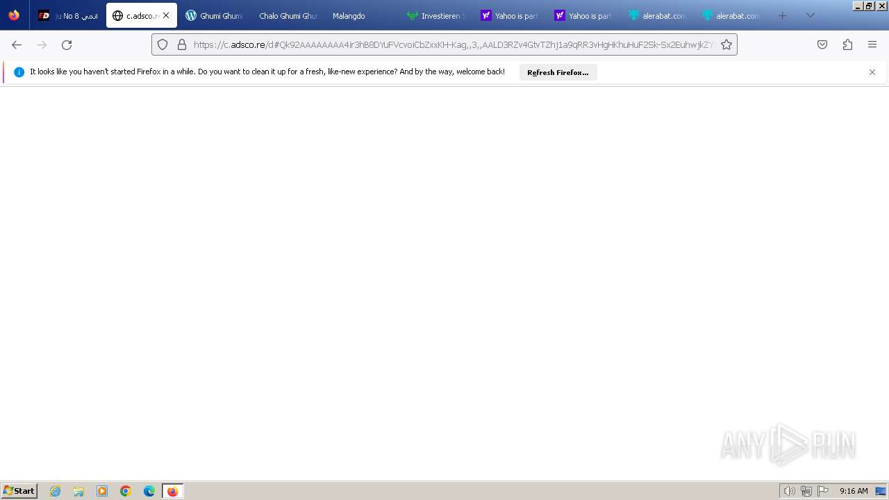This screenshot has height=500, width=889.
Task: List all tabs dropdown arrow
Action: click(810, 15)
